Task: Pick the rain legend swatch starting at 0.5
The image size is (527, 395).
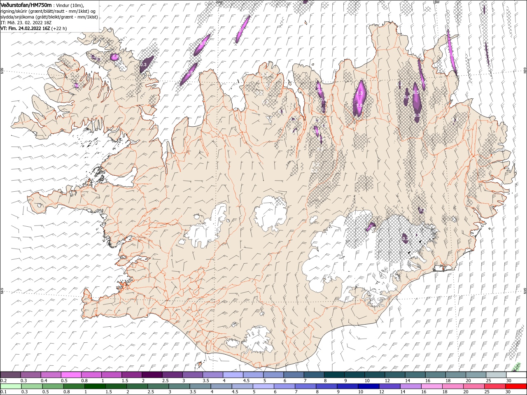Action: point(53,386)
